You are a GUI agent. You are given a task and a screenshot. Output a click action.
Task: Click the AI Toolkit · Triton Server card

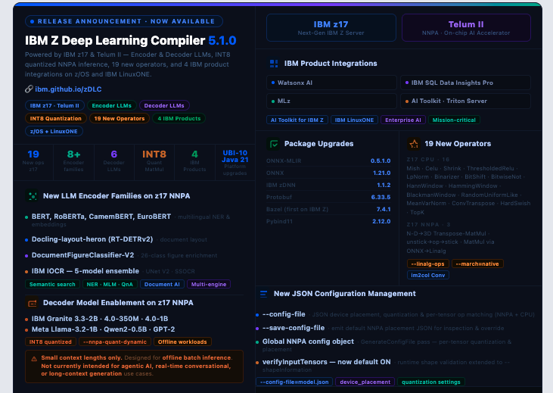(x=465, y=101)
